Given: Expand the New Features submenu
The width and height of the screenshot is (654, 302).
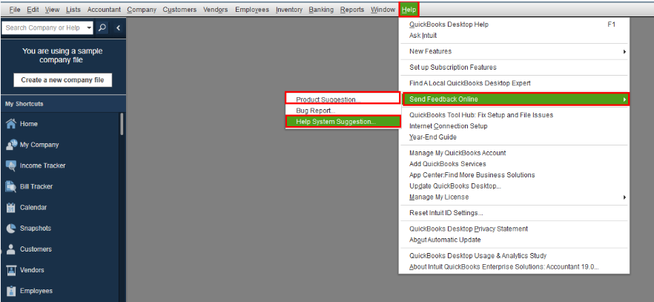Looking at the screenshot, I should coord(624,51).
